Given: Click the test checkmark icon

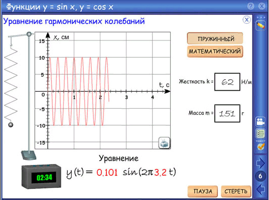Looking at the screenshot, I should coord(260,146).
